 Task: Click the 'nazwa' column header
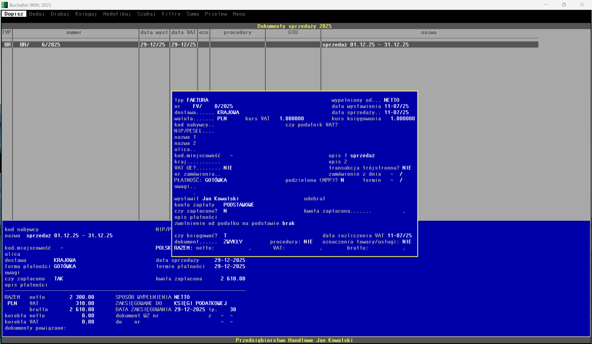pyautogui.click(x=429, y=32)
